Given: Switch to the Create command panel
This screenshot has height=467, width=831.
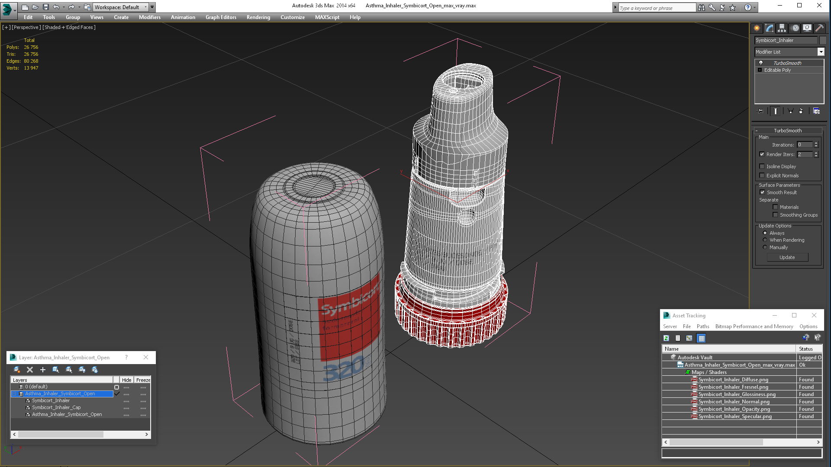Looking at the screenshot, I should click(757, 28).
